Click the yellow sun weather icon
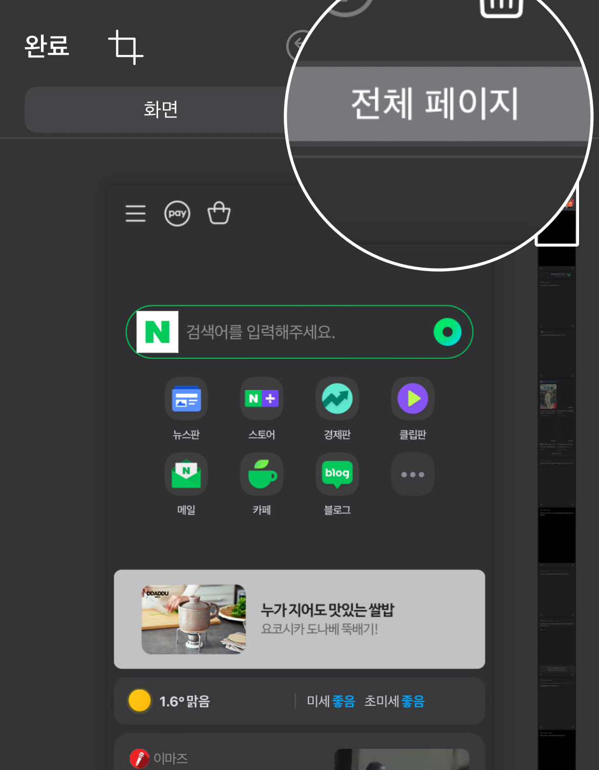The width and height of the screenshot is (599, 770). (x=139, y=701)
